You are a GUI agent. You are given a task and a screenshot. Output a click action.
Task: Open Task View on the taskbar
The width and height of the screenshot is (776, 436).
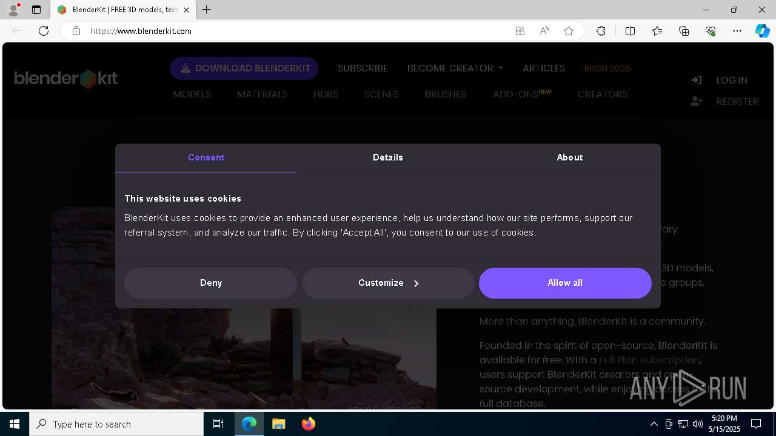218,424
